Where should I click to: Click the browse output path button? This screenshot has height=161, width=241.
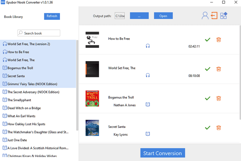pyautogui.click(x=139, y=16)
